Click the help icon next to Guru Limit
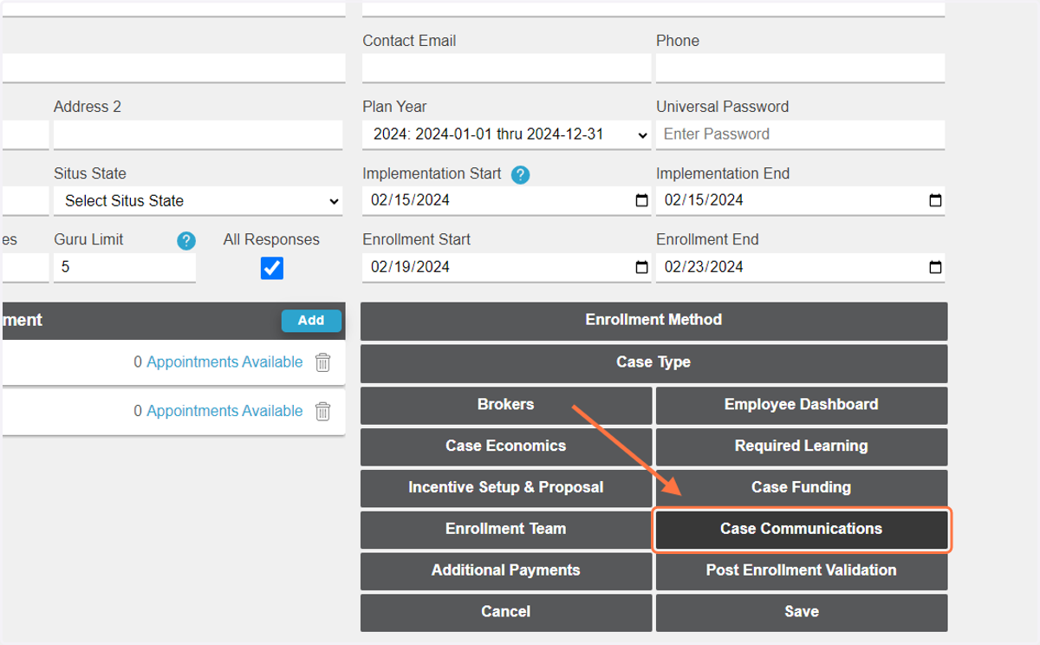The image size is (1040, 645). click(186, 241)
